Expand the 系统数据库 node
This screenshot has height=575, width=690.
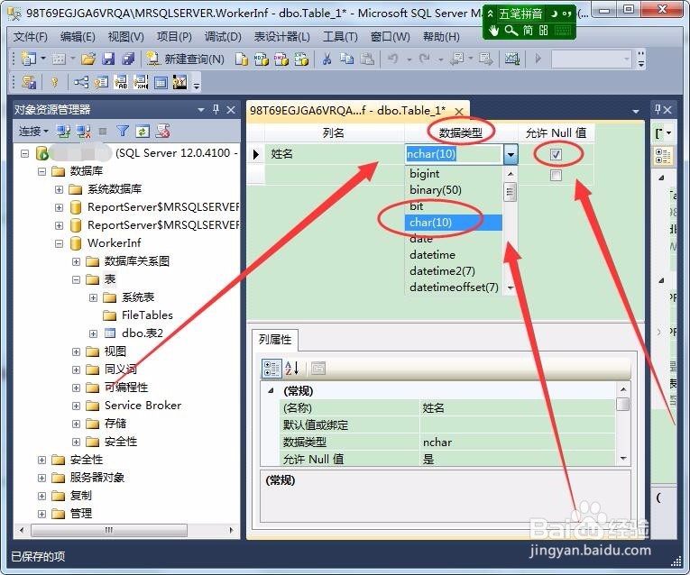click(x=59, y=189)
